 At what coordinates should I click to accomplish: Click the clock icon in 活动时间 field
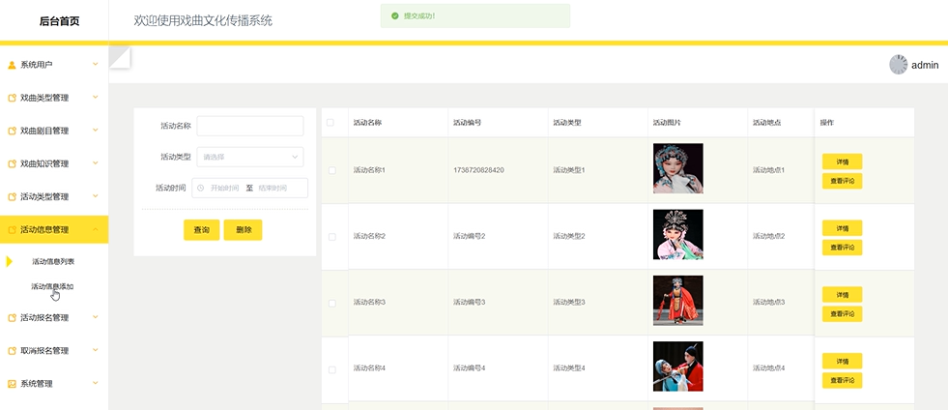pos(201,188)
